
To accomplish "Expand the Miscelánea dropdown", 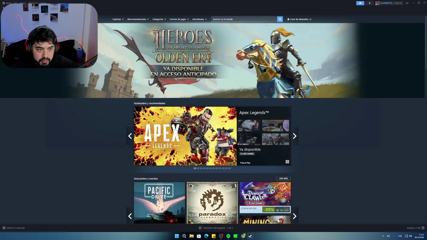I will click(199, 19).
